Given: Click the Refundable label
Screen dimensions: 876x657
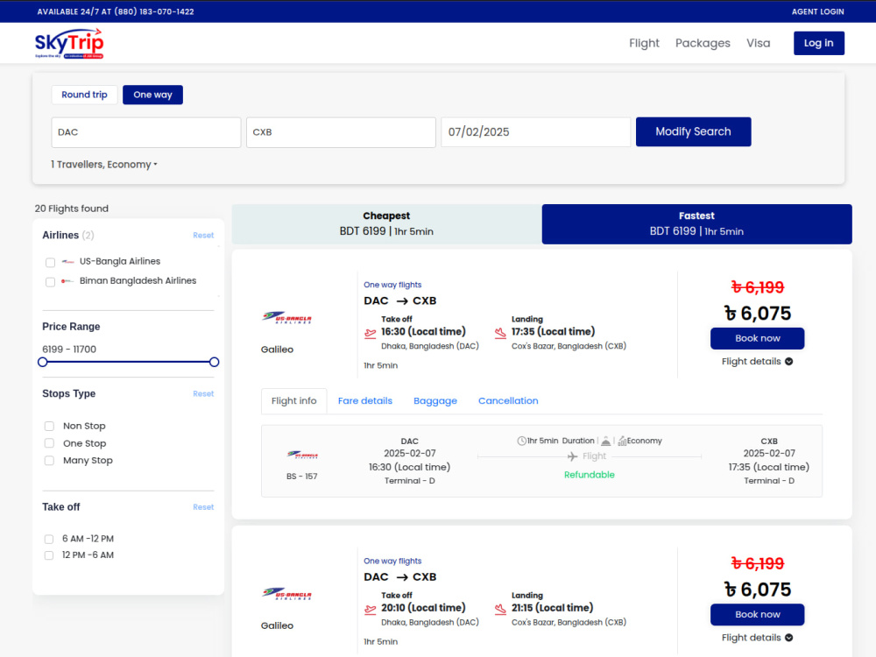Looking at the screenshot, I should point(589,475).
